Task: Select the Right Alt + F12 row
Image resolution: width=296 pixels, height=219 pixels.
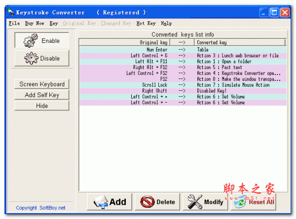Action: coord(183,67)
